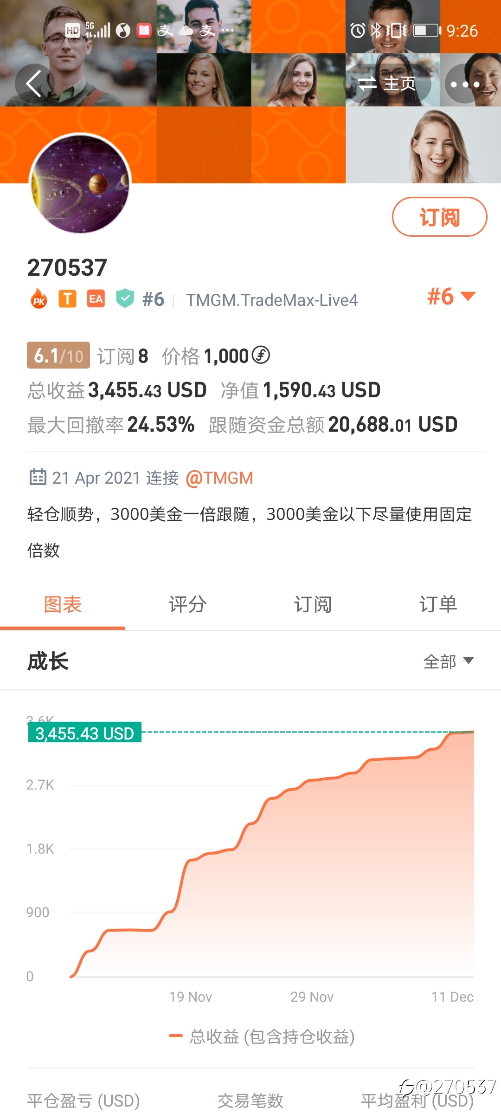This screenshot has width=501, height=1114.
Task: Toggle the 总收益 chart legend item
Action: pyautogui.click(x=262, y=1036)
